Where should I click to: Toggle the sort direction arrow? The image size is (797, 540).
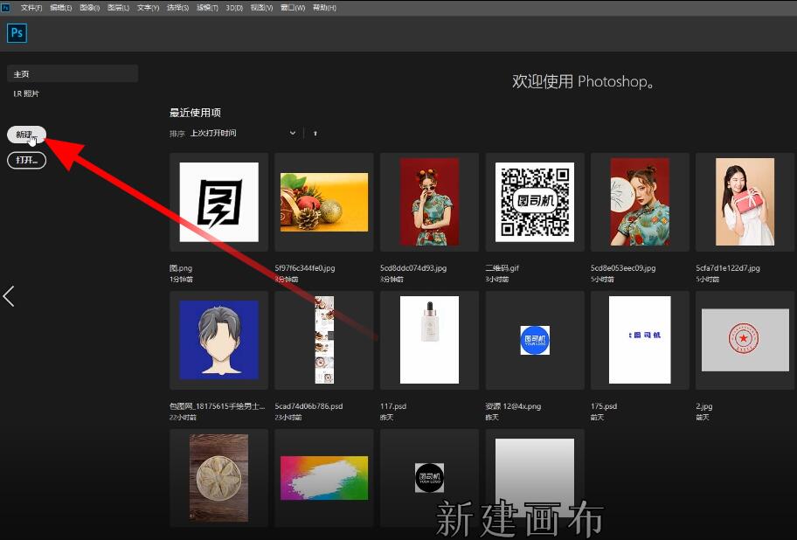[315, 133]
